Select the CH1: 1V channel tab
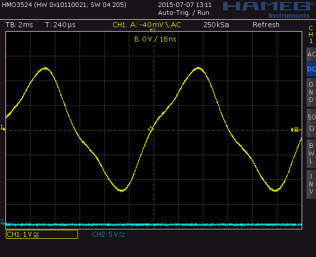Viewport: 316px width, 257px height. point(41,234)
